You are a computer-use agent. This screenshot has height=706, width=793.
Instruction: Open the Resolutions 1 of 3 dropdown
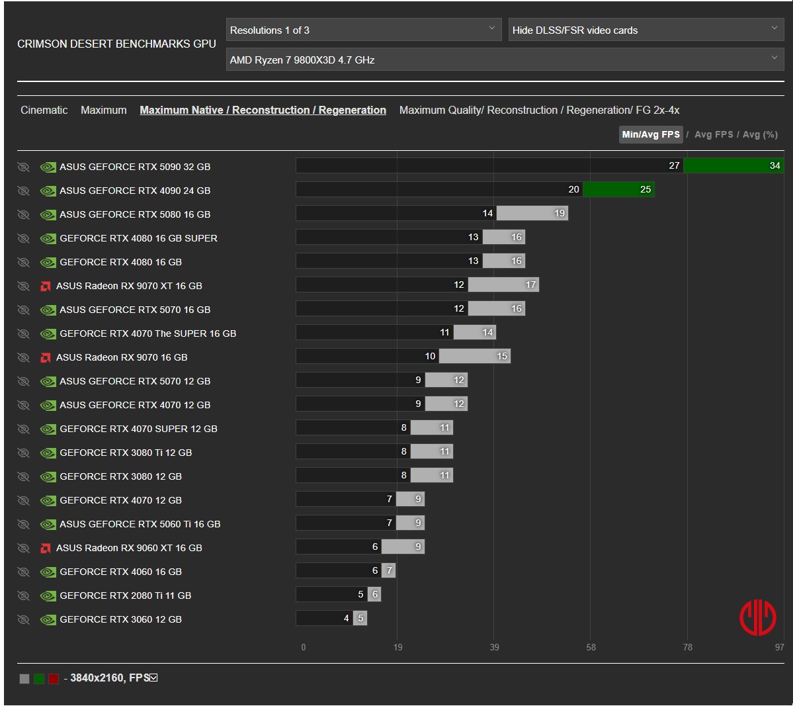point(364,30)
